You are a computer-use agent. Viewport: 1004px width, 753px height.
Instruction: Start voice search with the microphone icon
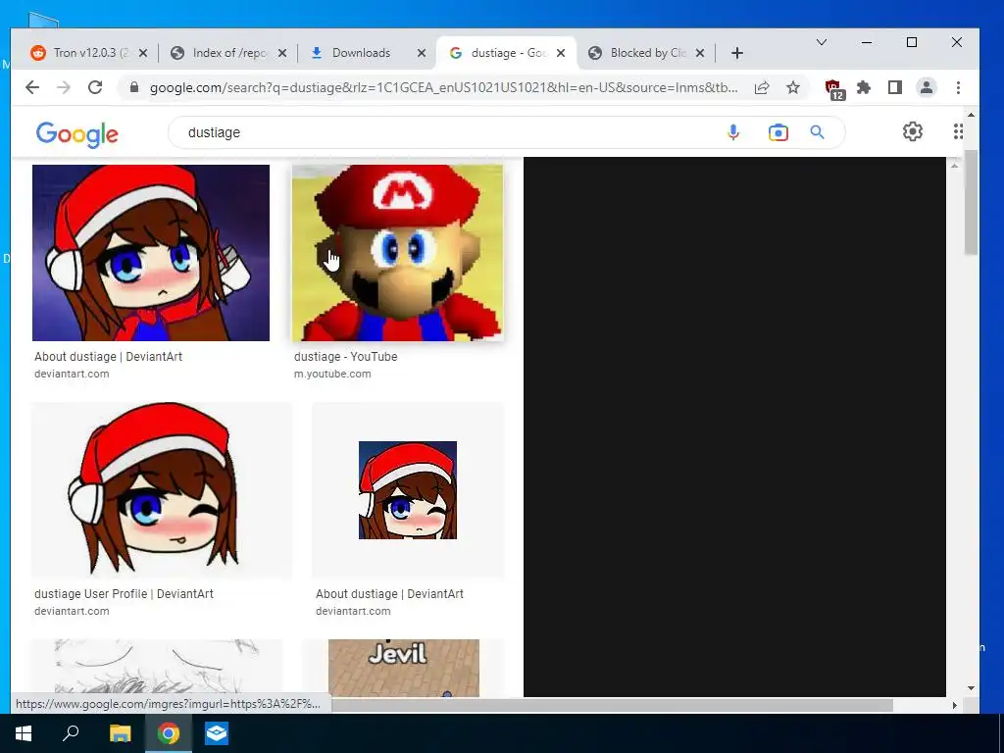coord(733,132)
